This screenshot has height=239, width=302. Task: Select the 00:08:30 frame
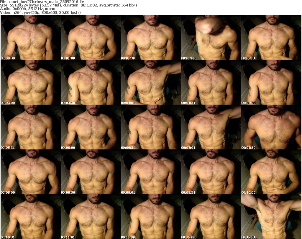coord(91,172)
